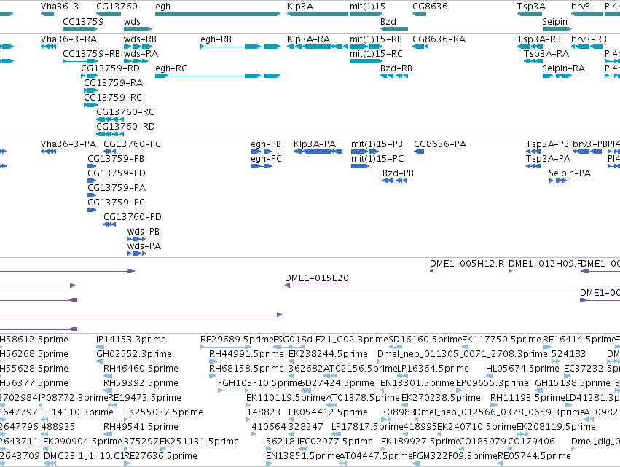The height and width of the screenshot is (467, 620).
Task: Select the CG8636-PA protein label
Action: pyautogui.click(x=440, y=144)
